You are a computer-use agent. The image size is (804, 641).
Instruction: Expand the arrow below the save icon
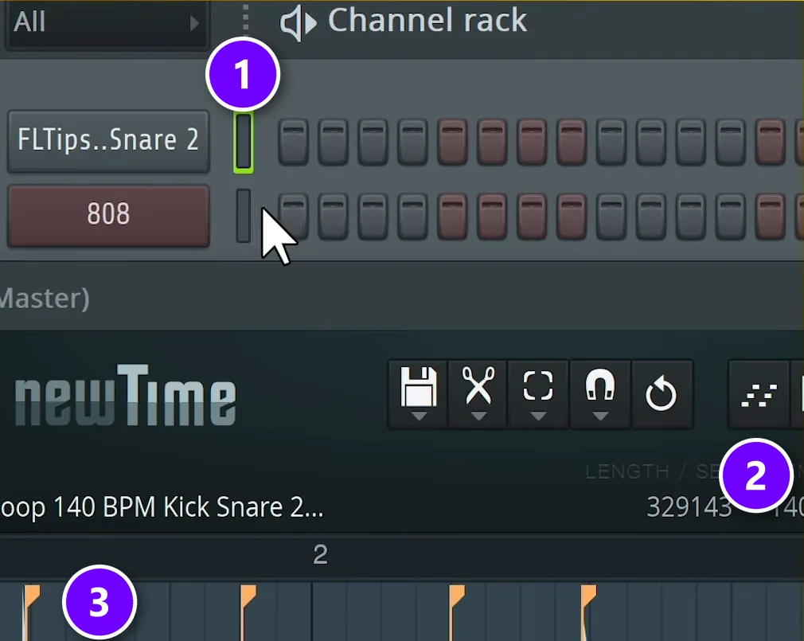pyautogui.click(x=419, y=416)
